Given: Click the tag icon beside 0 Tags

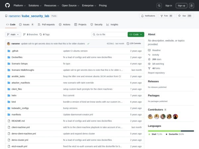Looking at the screenshot, I should click(40, 34).
